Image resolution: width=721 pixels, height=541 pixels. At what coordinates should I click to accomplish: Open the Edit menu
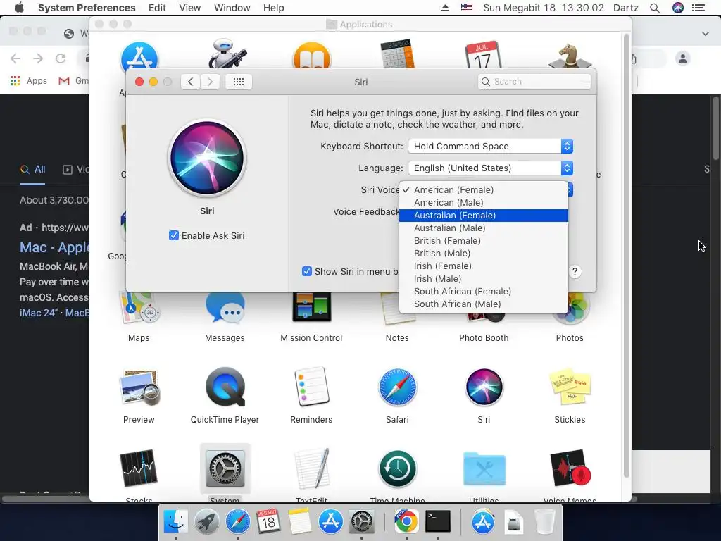tap(157, 8)
